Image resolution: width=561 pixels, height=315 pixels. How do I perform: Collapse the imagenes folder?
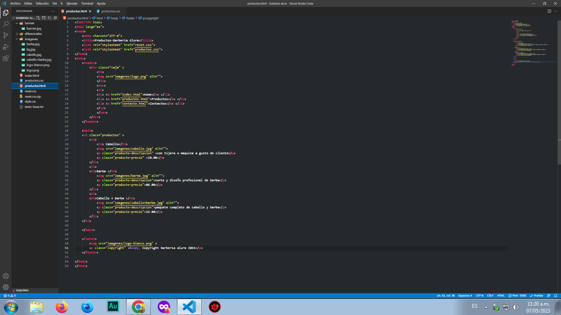31,39
